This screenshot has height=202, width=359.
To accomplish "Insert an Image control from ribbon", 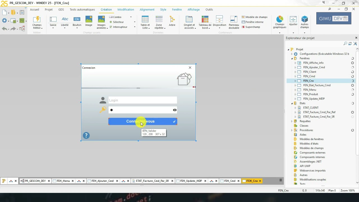I will point(89,21).
